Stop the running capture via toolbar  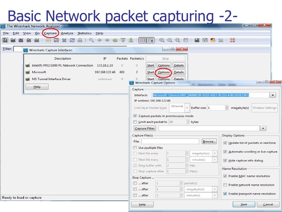[x=29, y=40]
